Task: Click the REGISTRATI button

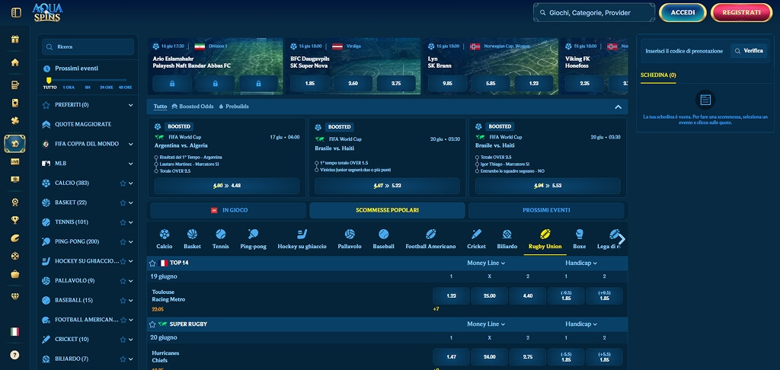Action: point(741,12)
